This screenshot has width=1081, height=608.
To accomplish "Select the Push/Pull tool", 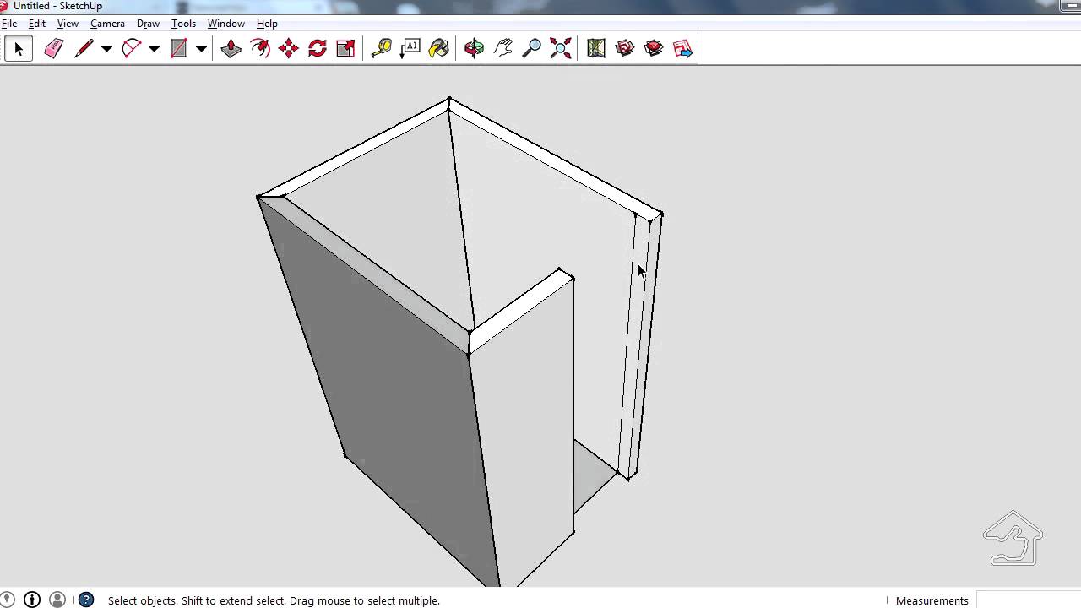I will point(231,49).
